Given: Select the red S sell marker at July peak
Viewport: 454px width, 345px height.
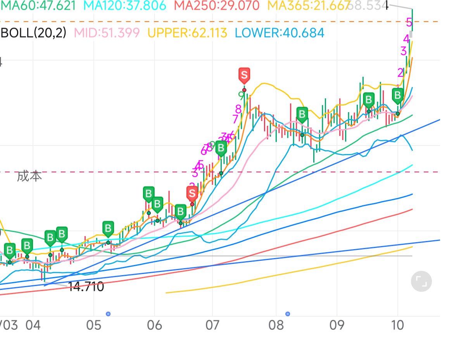Looking at the screenshot, I should coord(244,75).
